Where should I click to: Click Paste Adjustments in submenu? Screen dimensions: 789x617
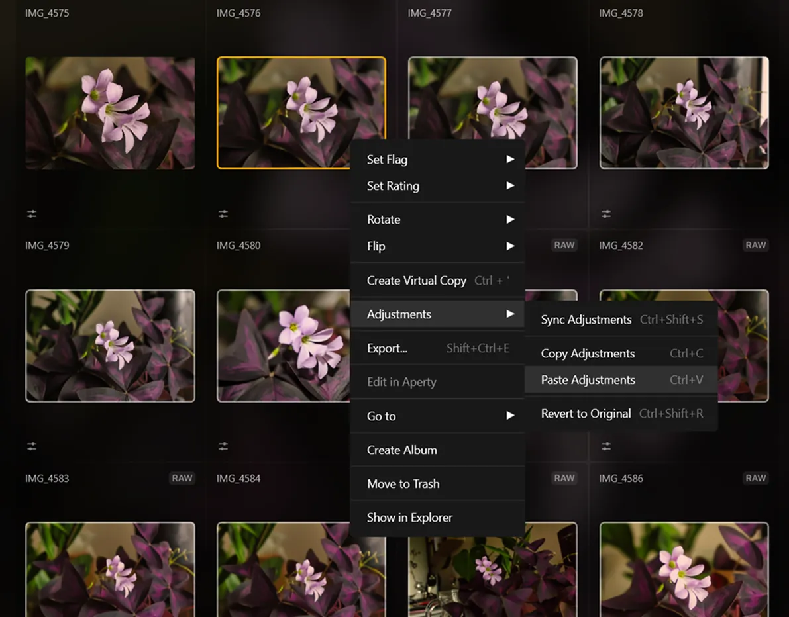pos(621,379)
